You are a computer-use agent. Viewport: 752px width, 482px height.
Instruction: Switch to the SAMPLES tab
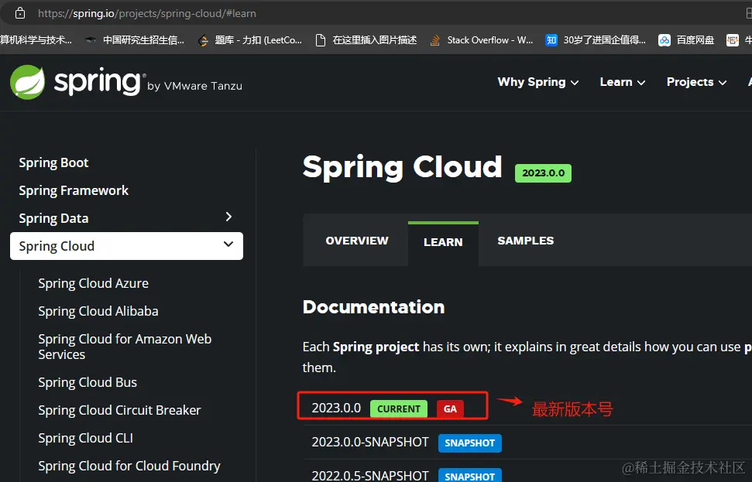point(526,241)
